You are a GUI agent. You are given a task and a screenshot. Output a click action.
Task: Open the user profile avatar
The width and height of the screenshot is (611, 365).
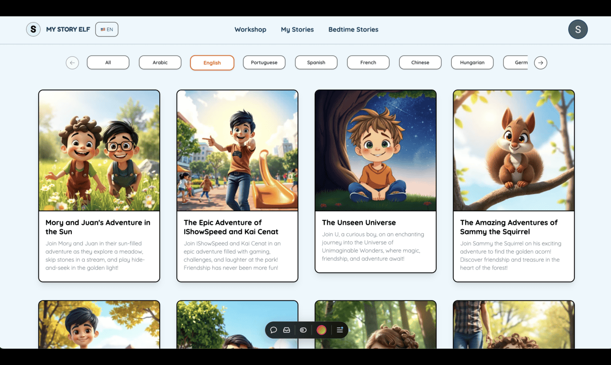tap(577, 29)
